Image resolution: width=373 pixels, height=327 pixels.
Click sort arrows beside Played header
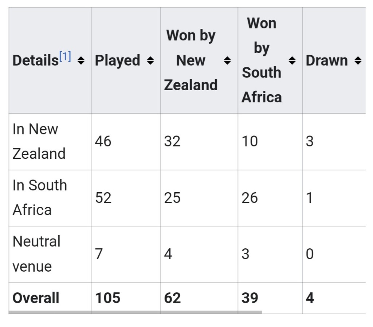click(150, 61)
